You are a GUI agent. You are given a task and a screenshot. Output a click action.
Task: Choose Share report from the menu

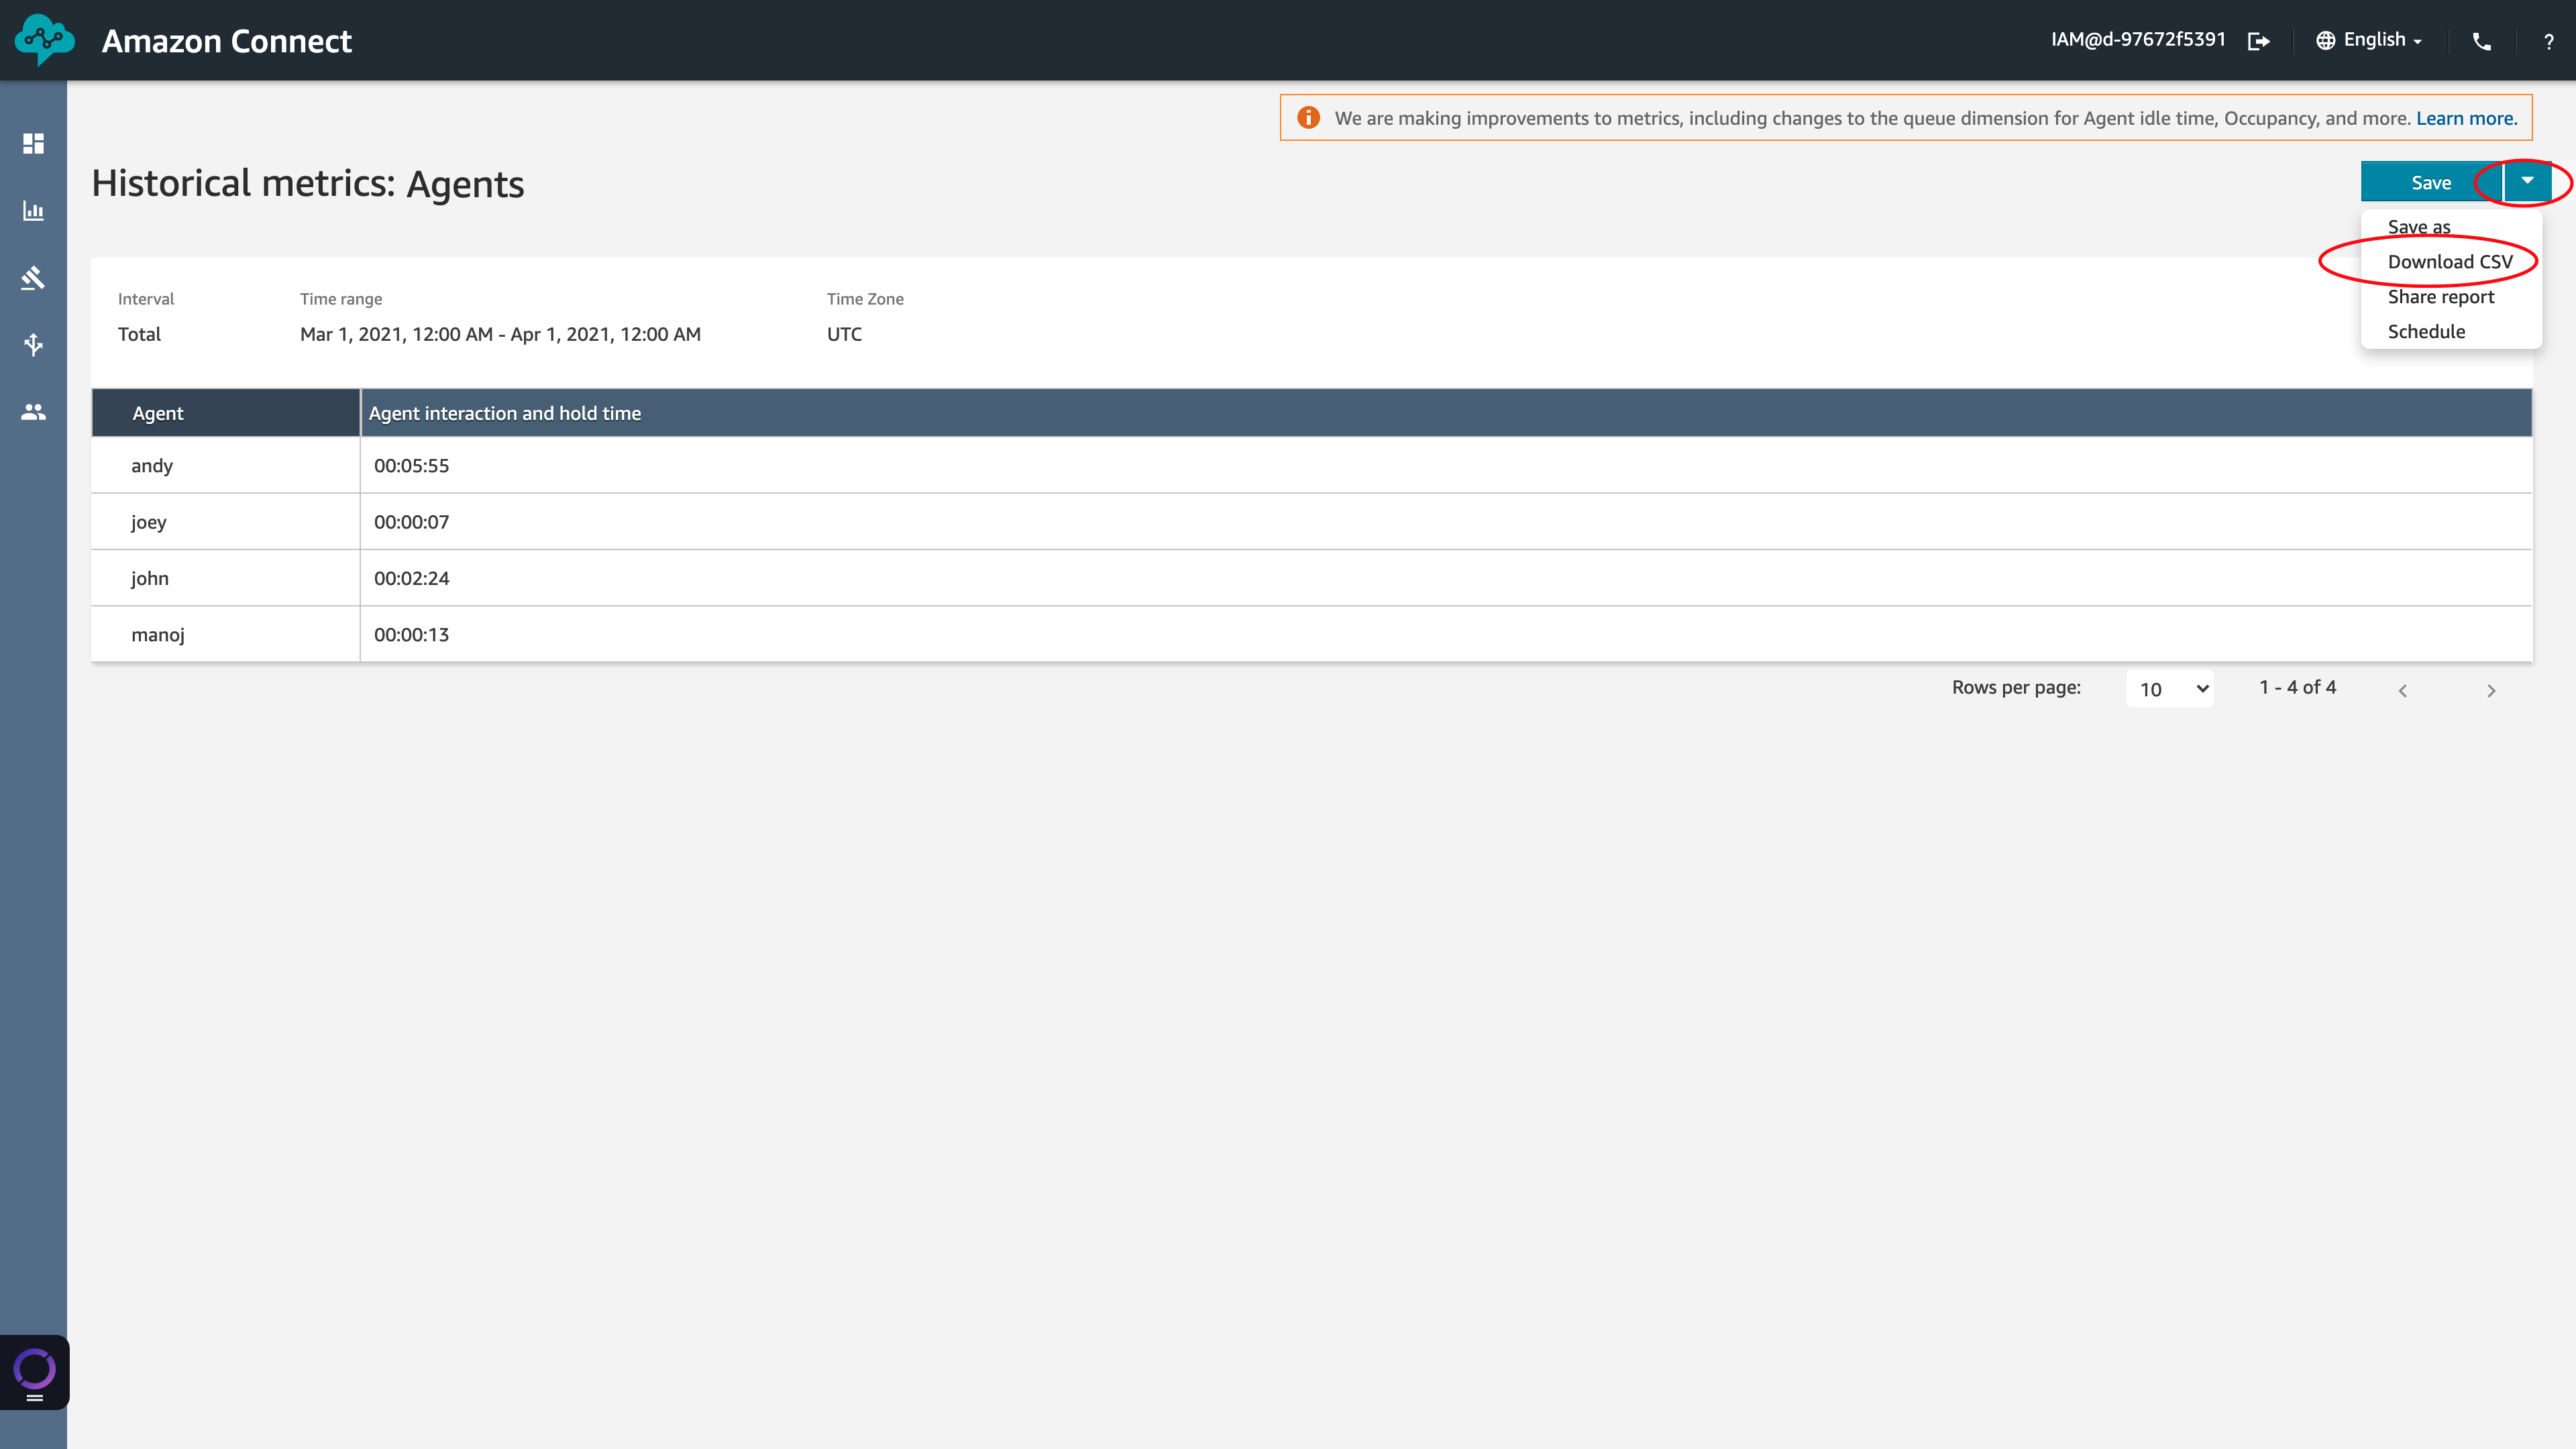click(2441, 297)
